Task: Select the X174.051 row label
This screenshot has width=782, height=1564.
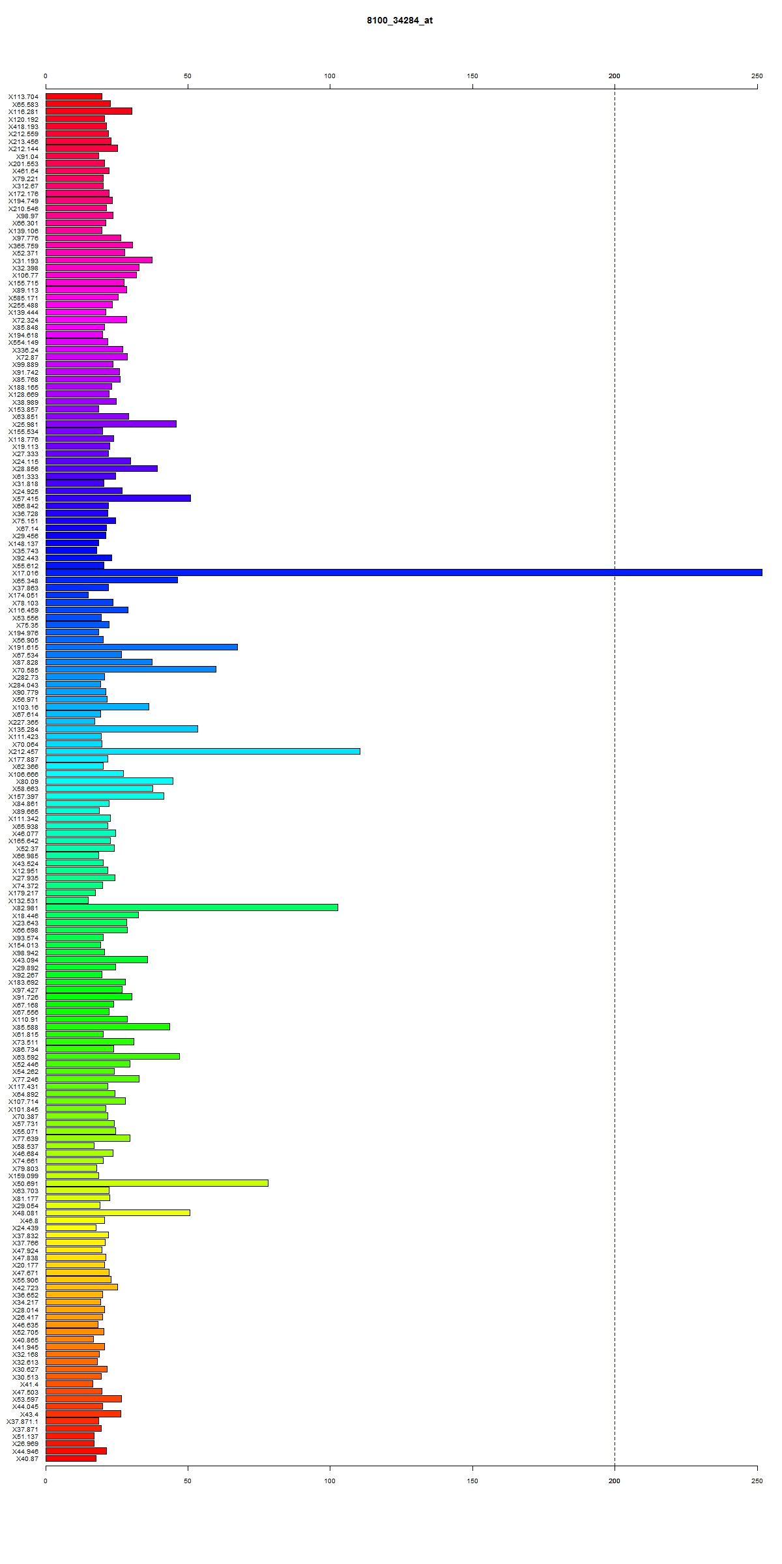Action: [x=23, y=596]
